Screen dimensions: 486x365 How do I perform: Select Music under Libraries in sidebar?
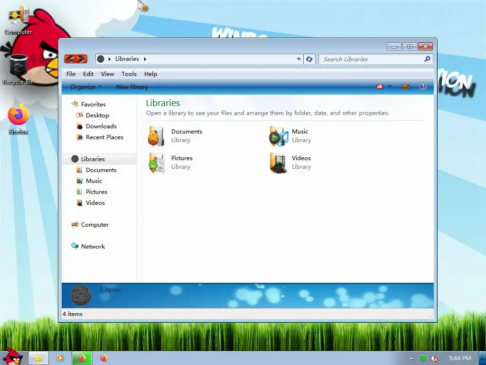coord(94,181)
